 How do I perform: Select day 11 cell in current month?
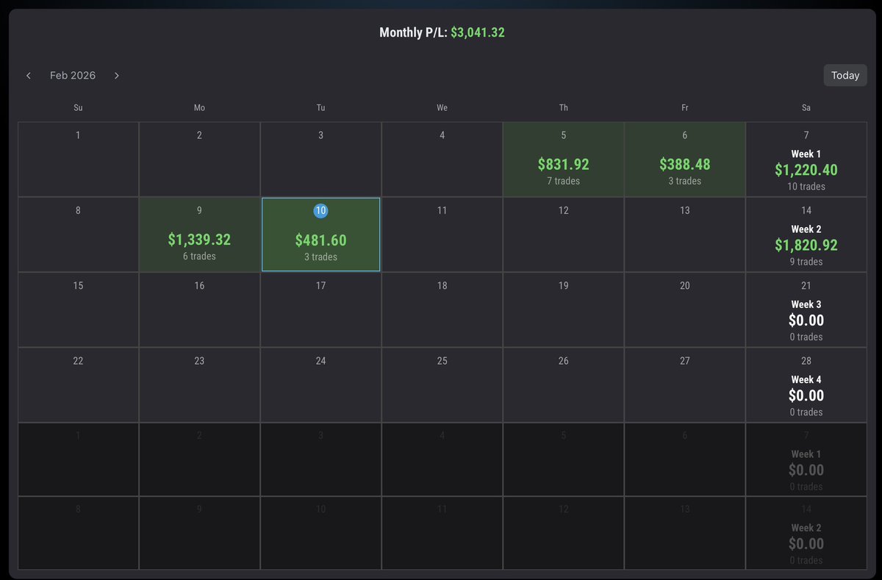click(x=442, y=234)
